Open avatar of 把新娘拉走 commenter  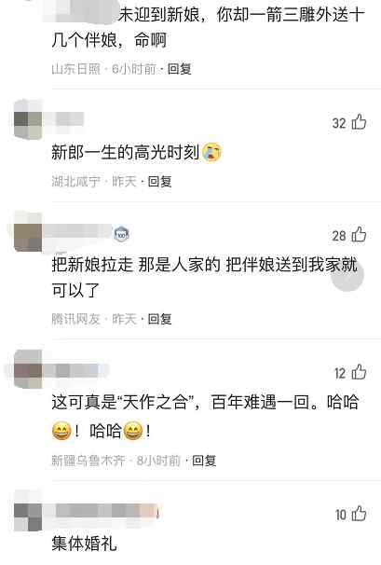28,233
